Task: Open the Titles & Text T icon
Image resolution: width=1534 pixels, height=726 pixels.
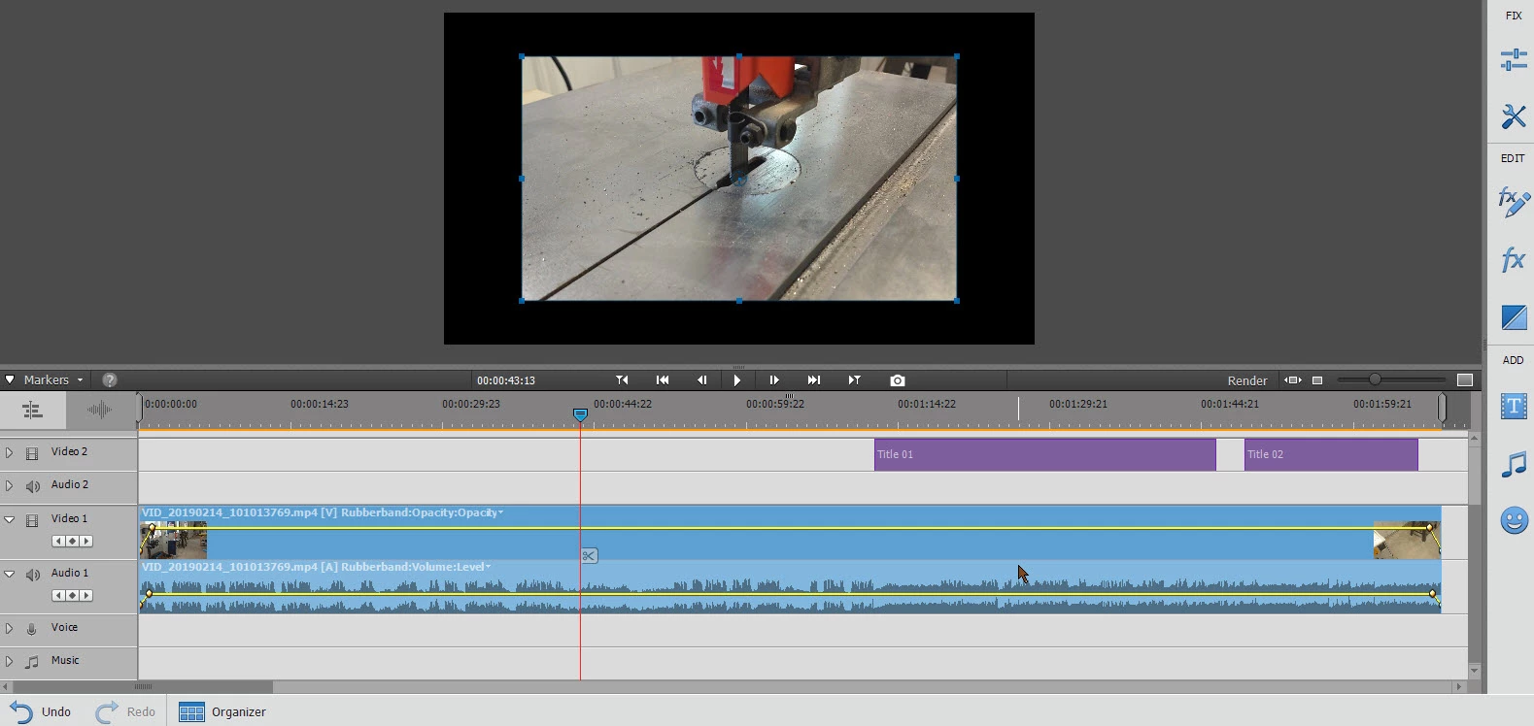Action: [x=1513, y=406]
